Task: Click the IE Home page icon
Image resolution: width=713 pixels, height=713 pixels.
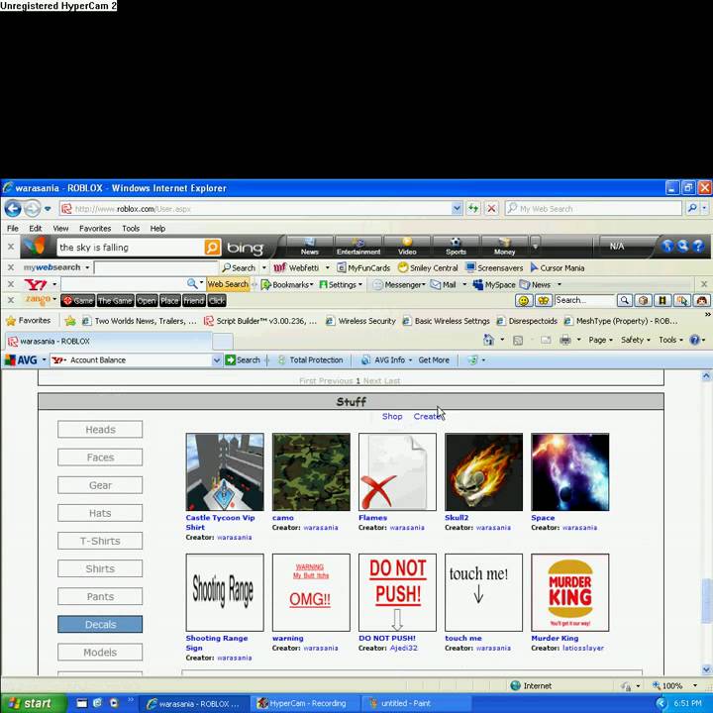Action: point(489,340)
